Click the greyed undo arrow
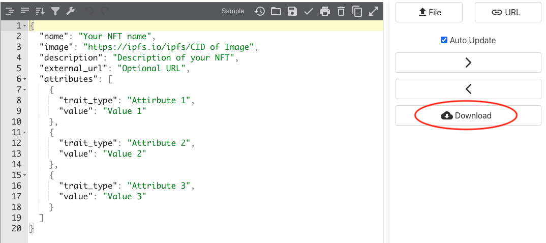The height and width of the screenshot is (243, 546). coord(89,11)
